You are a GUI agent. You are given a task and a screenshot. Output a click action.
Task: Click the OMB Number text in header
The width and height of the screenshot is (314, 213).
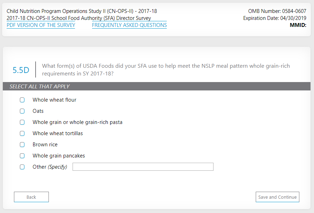point(277,11)
